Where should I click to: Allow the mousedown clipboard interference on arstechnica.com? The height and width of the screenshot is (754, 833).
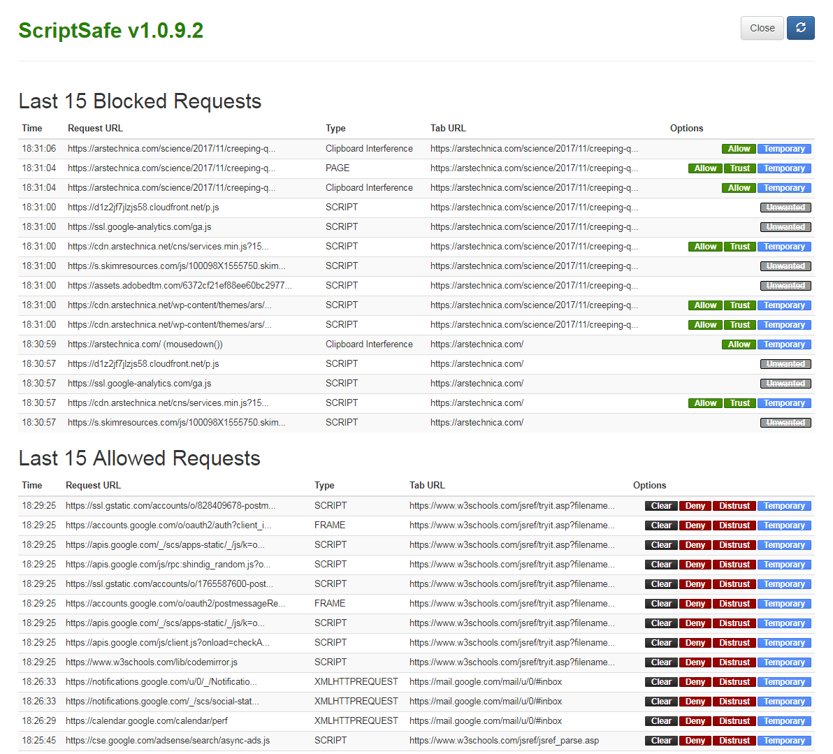click(739, 344)
